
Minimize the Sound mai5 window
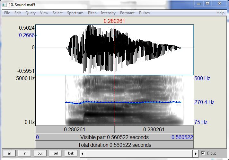[x=199, y=4]
